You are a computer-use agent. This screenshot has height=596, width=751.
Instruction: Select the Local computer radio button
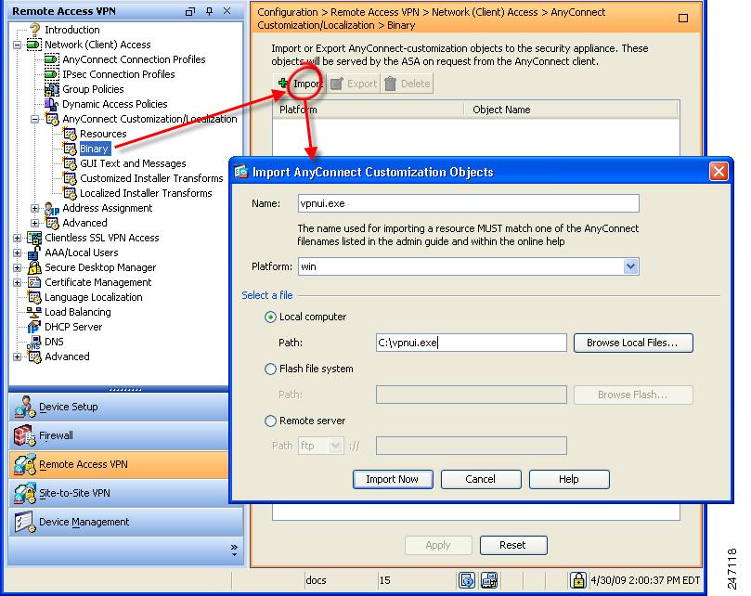pos(271,317)
